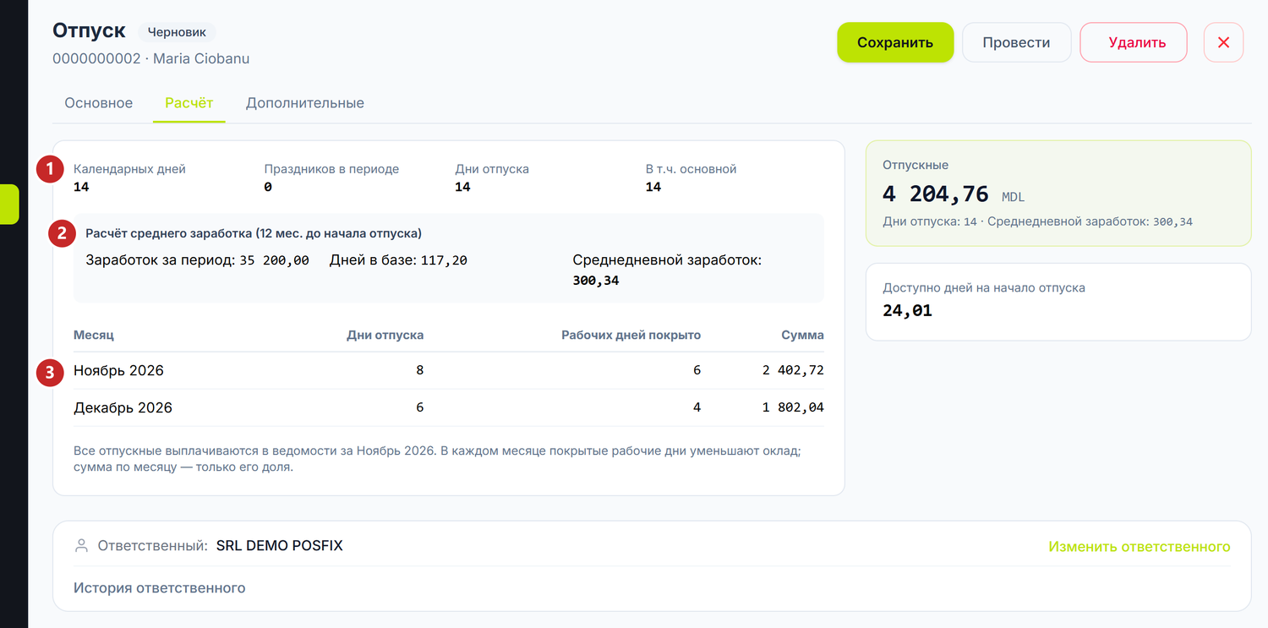Click the Отпускные total 4 204,76
This screenshot has height=628, width=1268.
[x=936, y=194]
